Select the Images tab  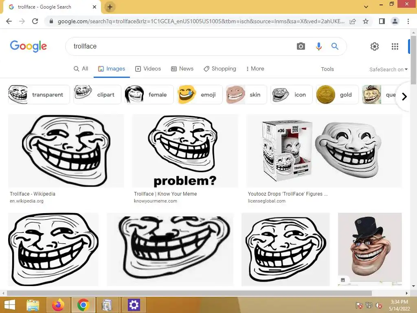click(112, 68)
